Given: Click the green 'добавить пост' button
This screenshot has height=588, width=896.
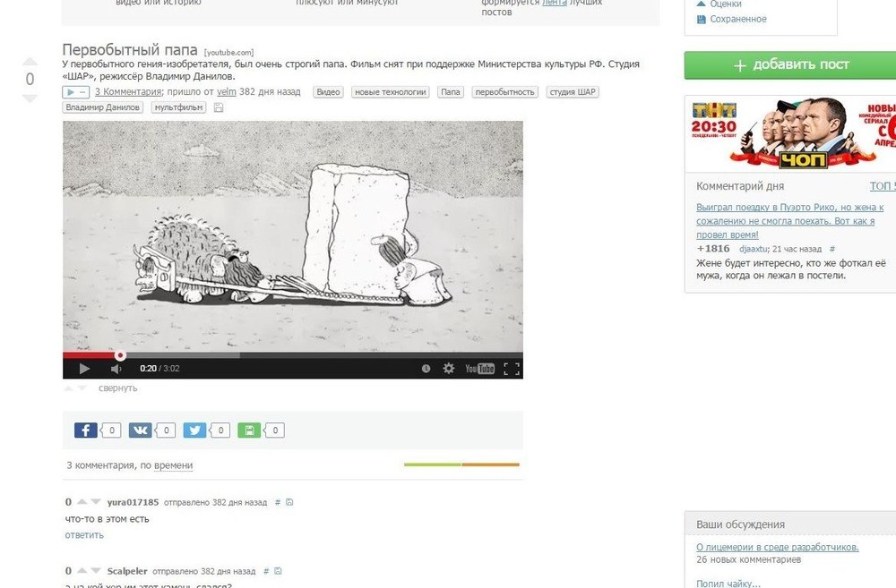Looking at the screenshot, I should click(x=790, y=65).
